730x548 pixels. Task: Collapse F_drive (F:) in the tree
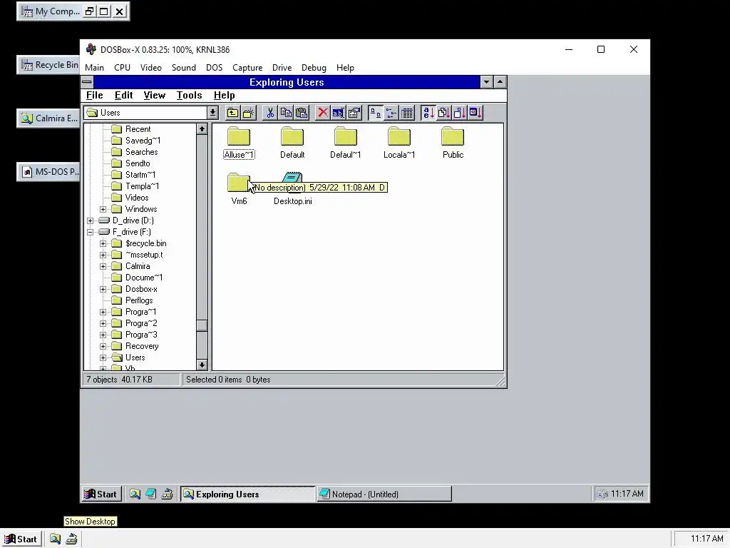pos(91,232)
